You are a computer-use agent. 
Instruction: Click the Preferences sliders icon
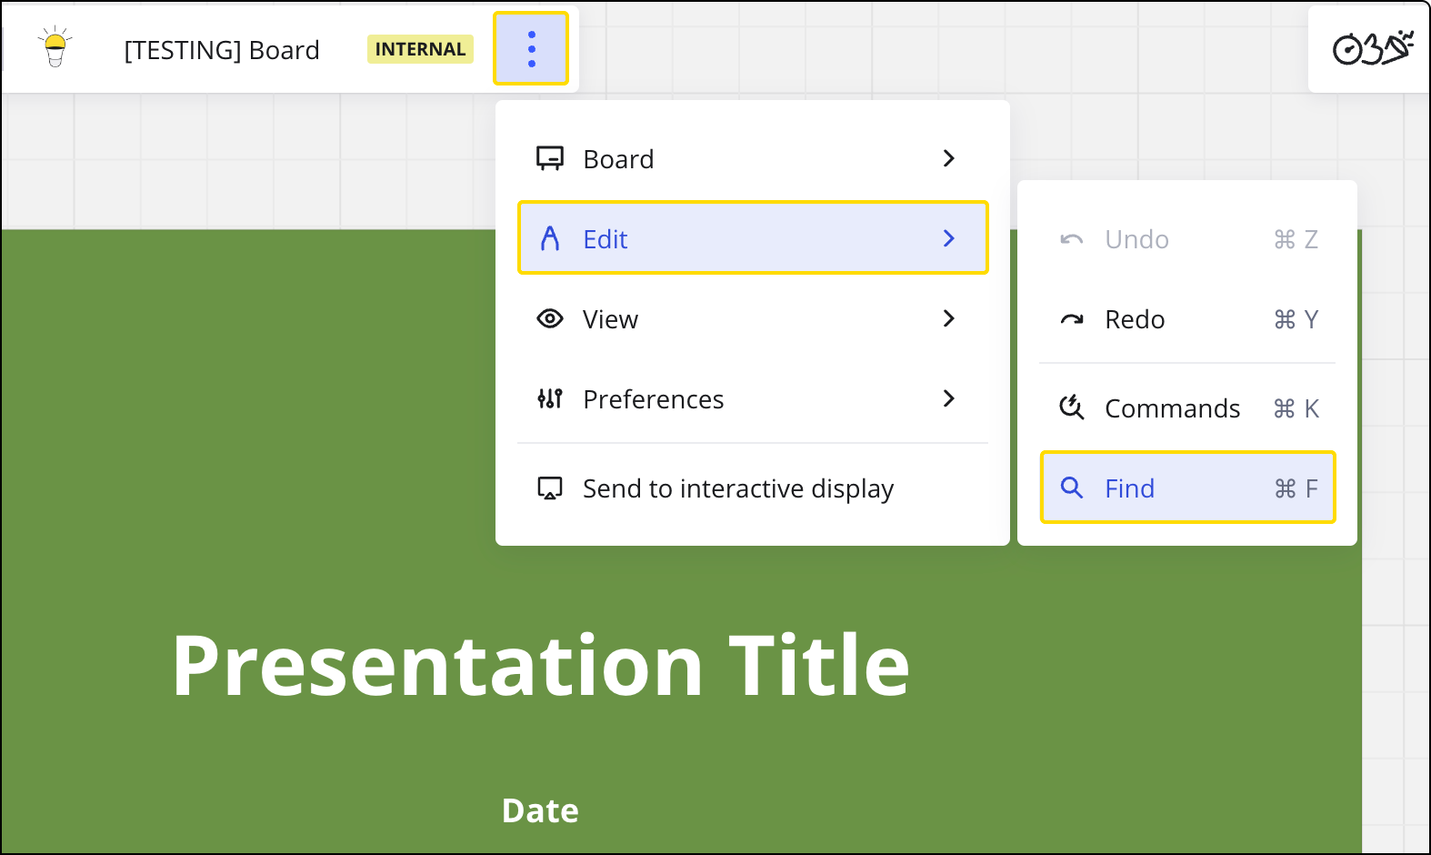(x=550, y=399)
